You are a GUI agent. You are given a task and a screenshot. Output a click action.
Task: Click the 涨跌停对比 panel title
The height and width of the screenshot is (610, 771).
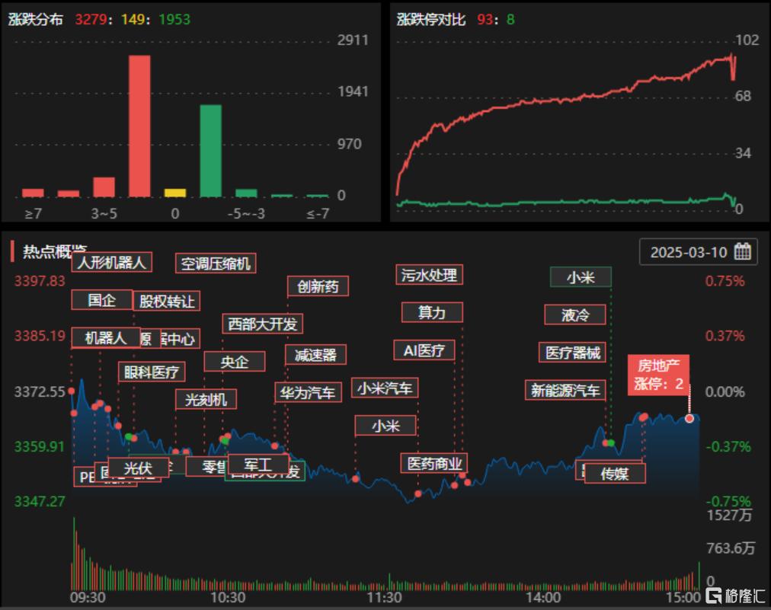(x=430, y=19)
